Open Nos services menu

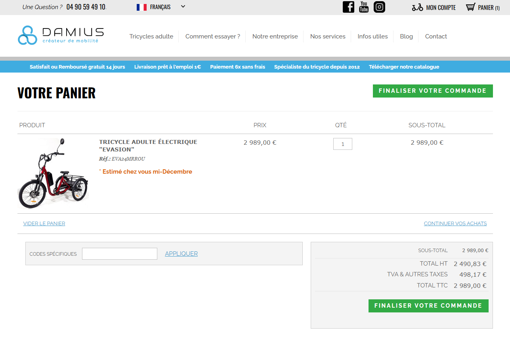[x=328, y=36]
